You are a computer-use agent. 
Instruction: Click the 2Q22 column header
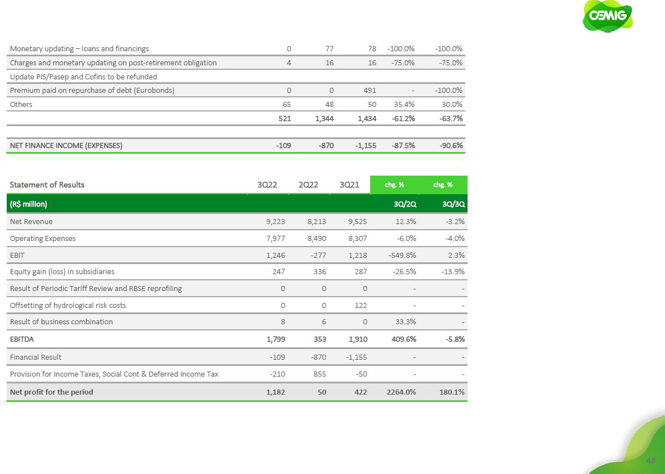click(x=309, y=185)
